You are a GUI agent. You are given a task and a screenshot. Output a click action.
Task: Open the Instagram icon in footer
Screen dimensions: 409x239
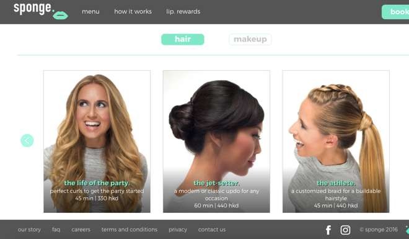345,230
